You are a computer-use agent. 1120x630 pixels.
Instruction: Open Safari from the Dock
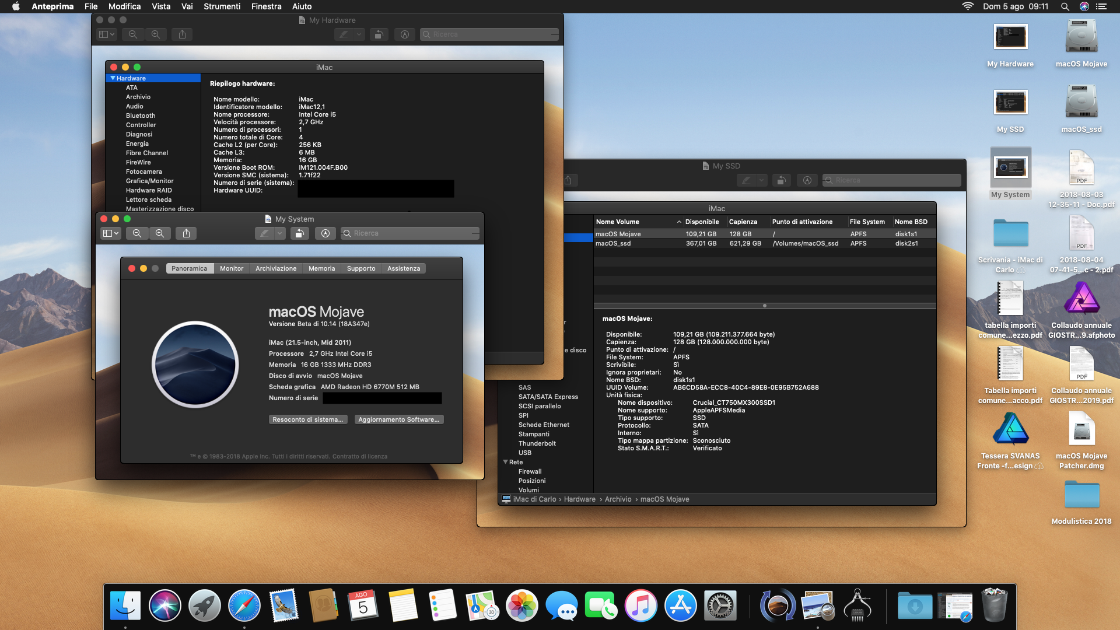click(x=244, y=605)
